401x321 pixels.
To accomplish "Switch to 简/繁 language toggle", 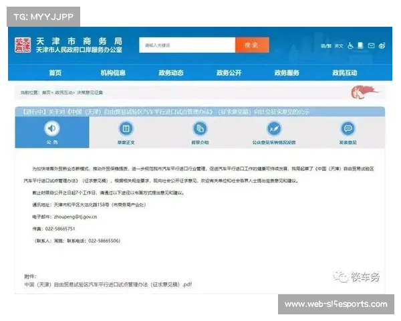I will pos(326,46).
